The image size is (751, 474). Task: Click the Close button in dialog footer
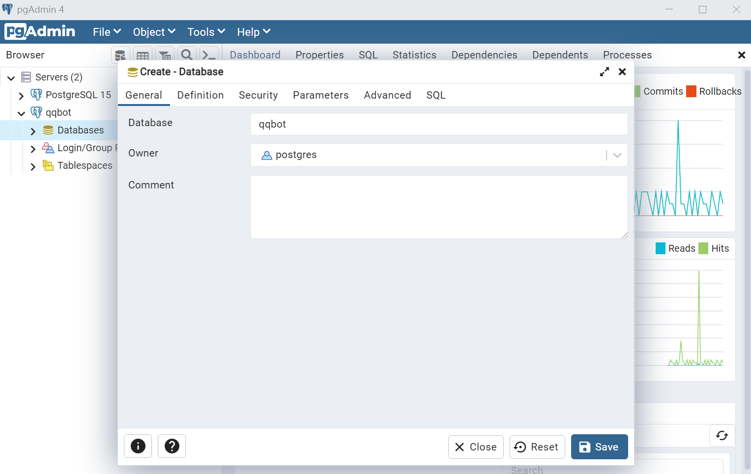(x=476, y=447)
